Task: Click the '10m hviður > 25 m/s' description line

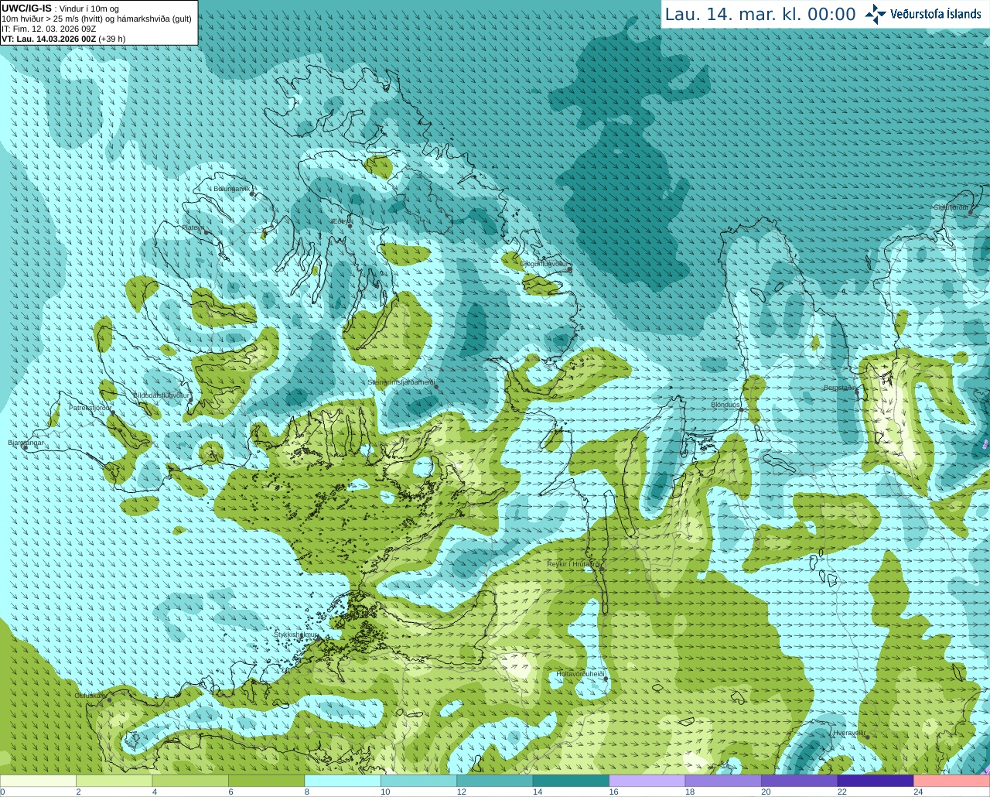Action: tap(97, 19)
